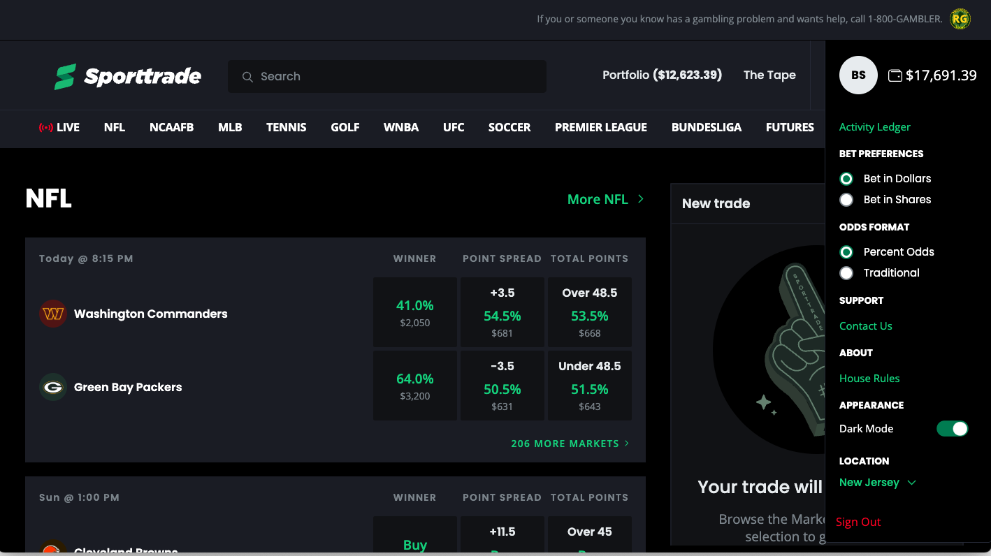This screenshot has height=556, width=991.
Task: Select Bet in Dollars radio option
Action: 846,179
